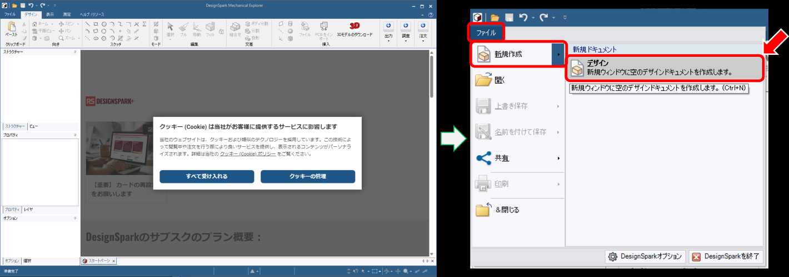Expand the New (新規作成) submenu arrow
The width and height of the screenshot is (789, 277).
(x=558, y=54)
